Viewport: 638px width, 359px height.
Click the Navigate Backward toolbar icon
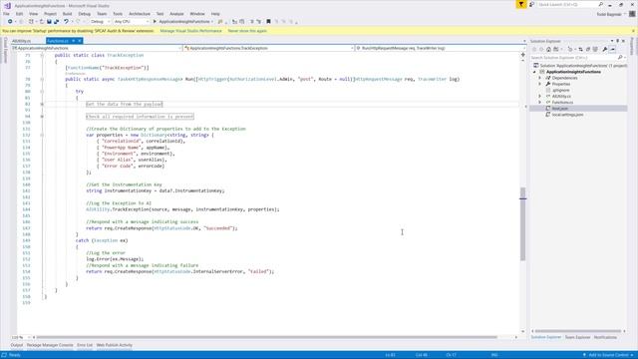coord(10,22)
